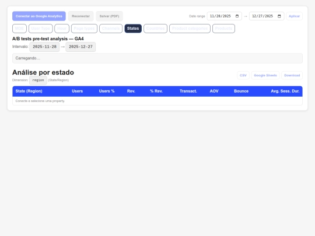Apply date range with Aplicar button
The height and width of the screenshot is (236, 315).
(x=295, y=16)
